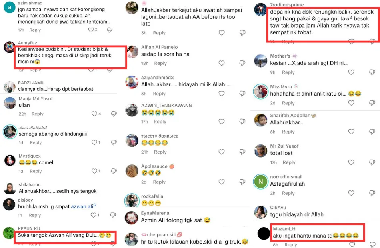Viewport: 380px width, 248px height.
Task: Like Mr Zul Yusof's total lost comment
Action: (x=351, y=162)
